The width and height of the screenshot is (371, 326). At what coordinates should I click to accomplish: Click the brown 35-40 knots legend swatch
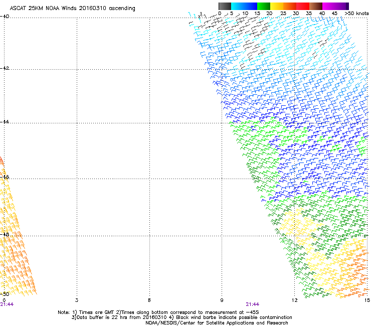pos(316,6)
